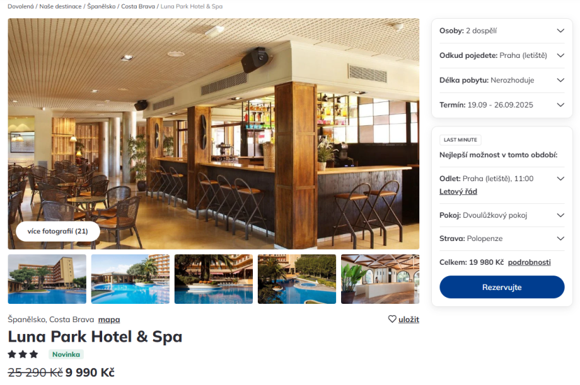Click the Rezervujte button
The width and height of the screenshot is (580, 385).
[x=502, y=287]
